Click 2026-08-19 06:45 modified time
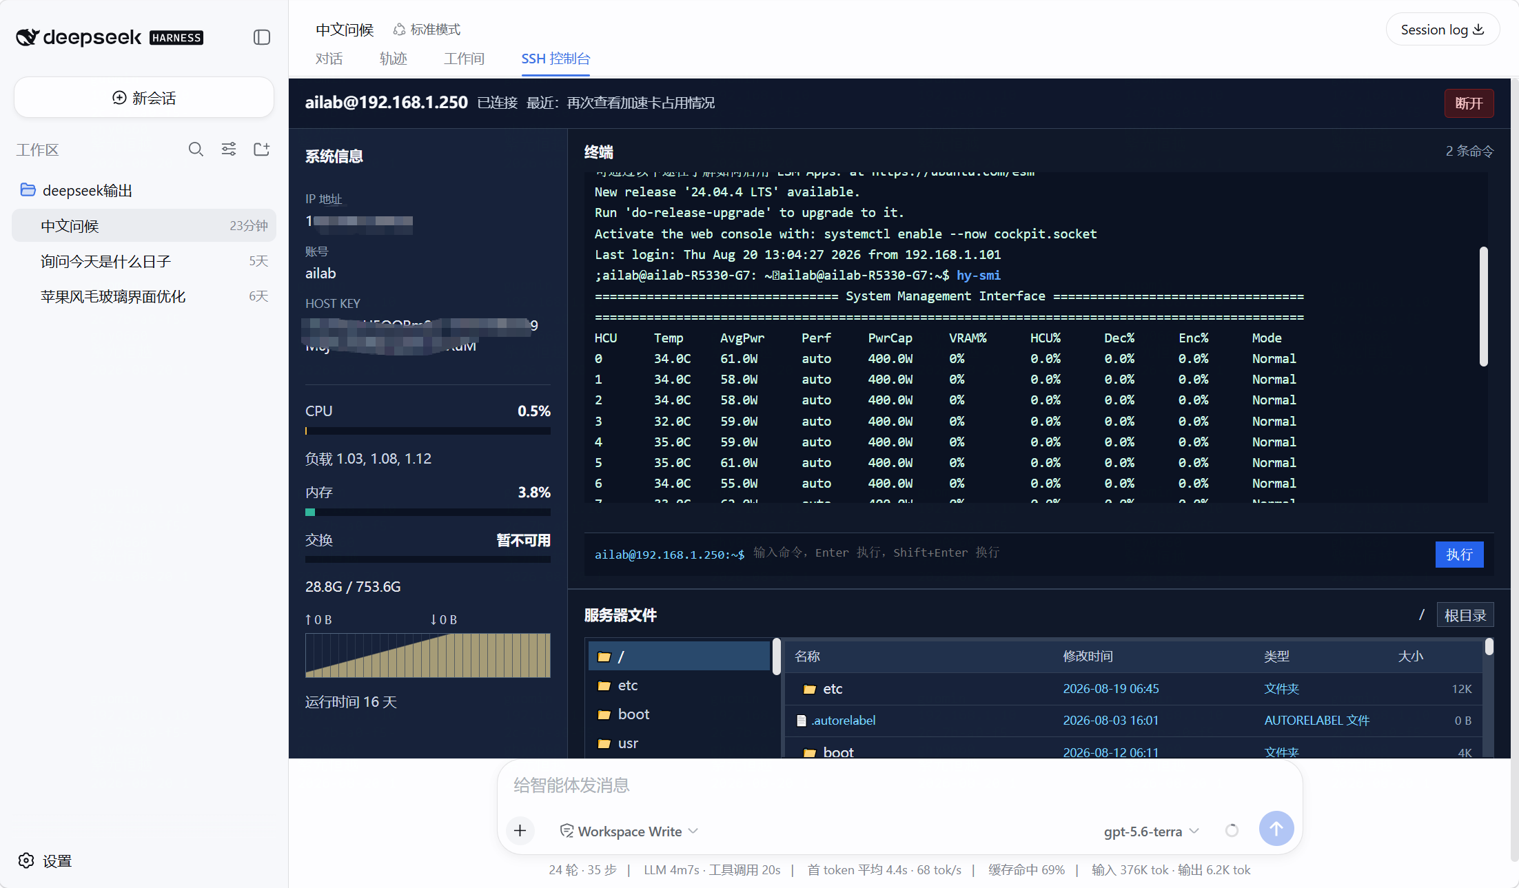Image resolution: width=1519 pixels, height=888 pixels. click(1111, 689)
